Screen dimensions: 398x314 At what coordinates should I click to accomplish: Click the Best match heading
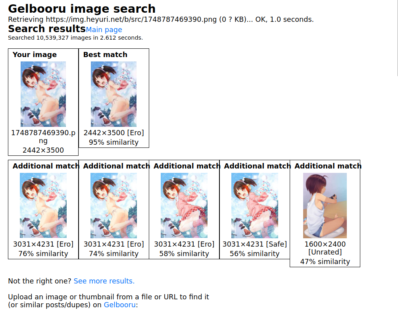pyautogui.click(x=105, y=55)
